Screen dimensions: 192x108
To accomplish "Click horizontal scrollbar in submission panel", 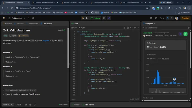I will 166,100.
